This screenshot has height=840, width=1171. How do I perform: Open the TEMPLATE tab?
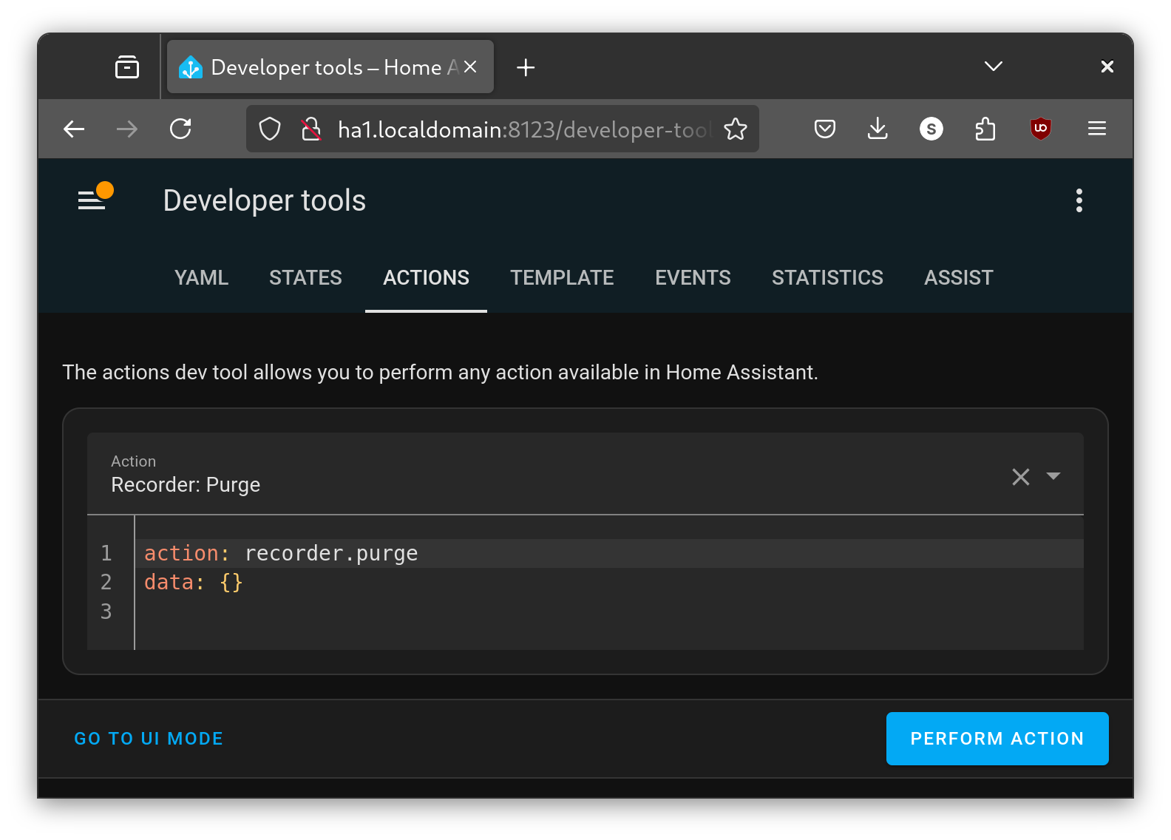point(562,278)
